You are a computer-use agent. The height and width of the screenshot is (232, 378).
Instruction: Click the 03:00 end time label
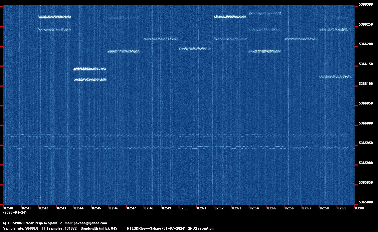pos(359,208)
